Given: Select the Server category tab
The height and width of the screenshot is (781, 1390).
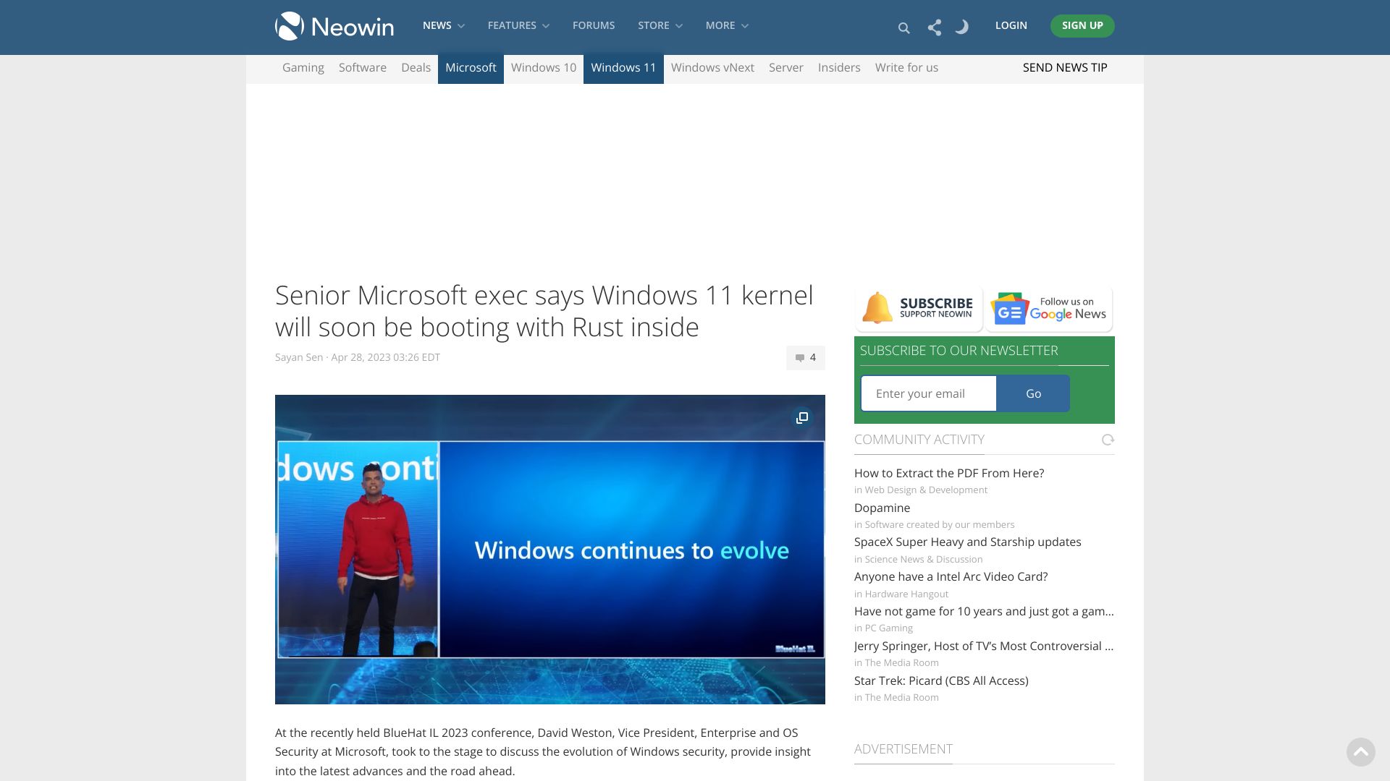Looking at the screenshot, I should point(786,68).
